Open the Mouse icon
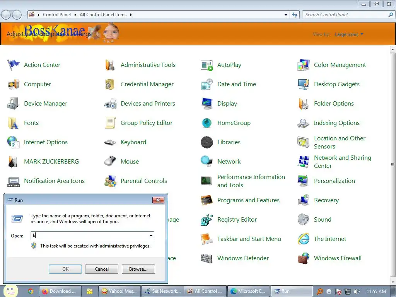The image size is (396, 297). [x=110, y=161]
